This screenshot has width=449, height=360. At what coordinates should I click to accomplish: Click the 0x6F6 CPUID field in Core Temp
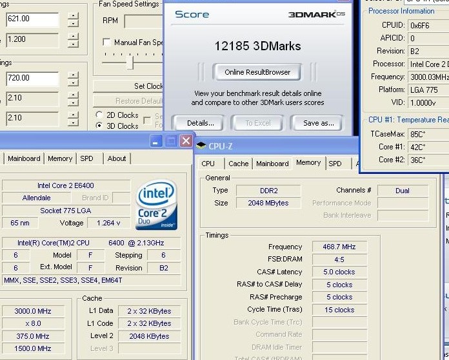[x=428, y=26]
